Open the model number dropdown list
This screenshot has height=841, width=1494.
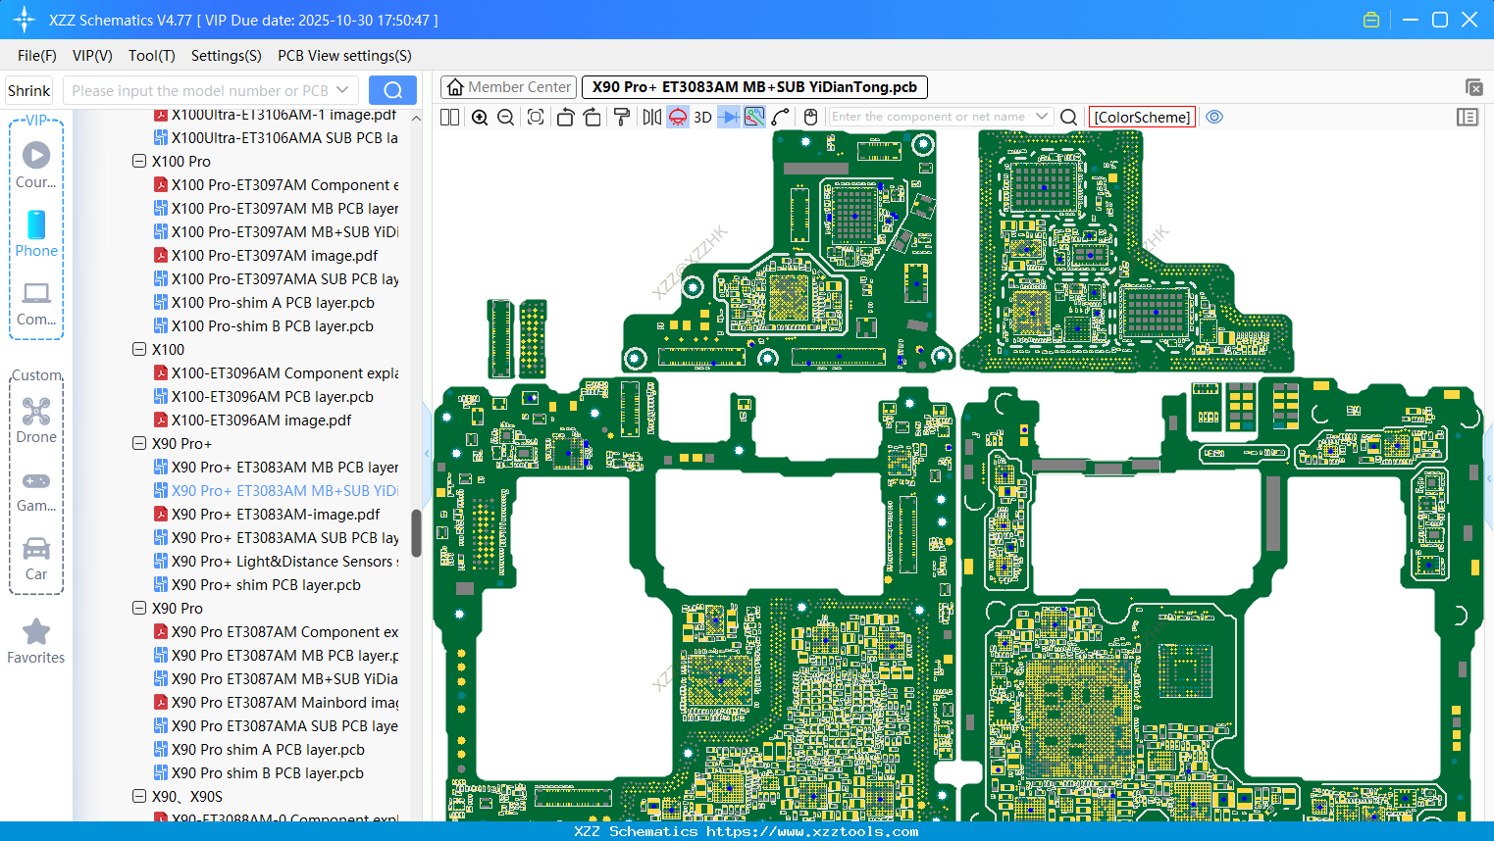point(342,90)
